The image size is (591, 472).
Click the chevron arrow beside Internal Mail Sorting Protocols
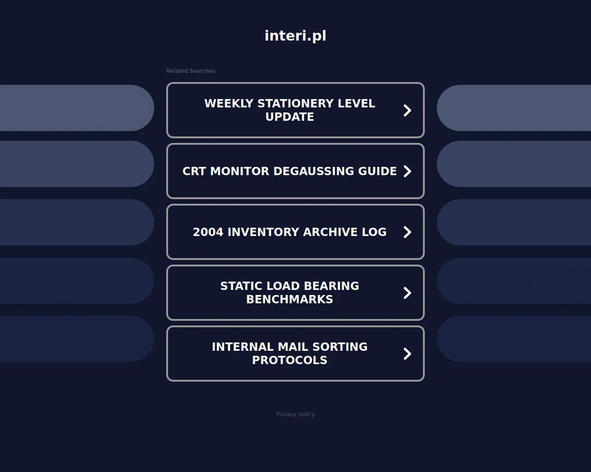[407, 354]
